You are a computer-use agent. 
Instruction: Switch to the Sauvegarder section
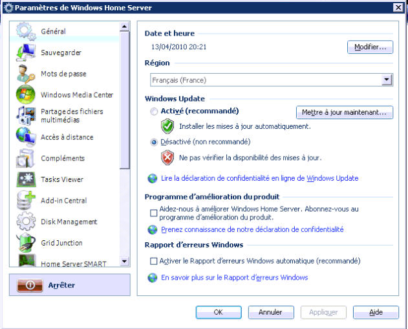tap(65, 52)
